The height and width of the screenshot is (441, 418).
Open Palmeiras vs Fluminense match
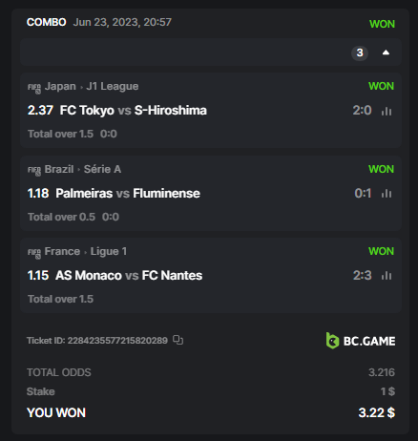(x=128, y=193)
